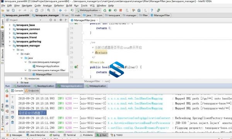Open the Java Enterprise tool window

pyautogui.click(x=36, y=135)
